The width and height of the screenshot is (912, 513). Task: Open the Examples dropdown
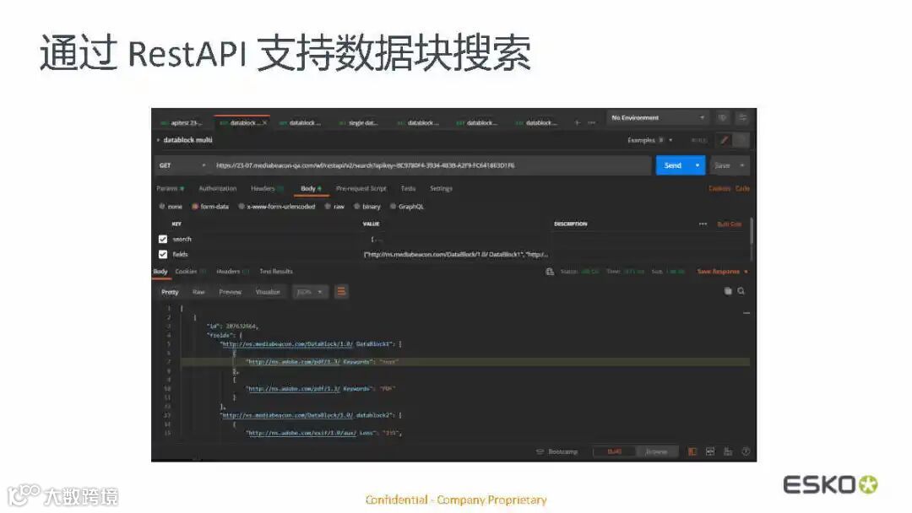[x=649, y=140]
